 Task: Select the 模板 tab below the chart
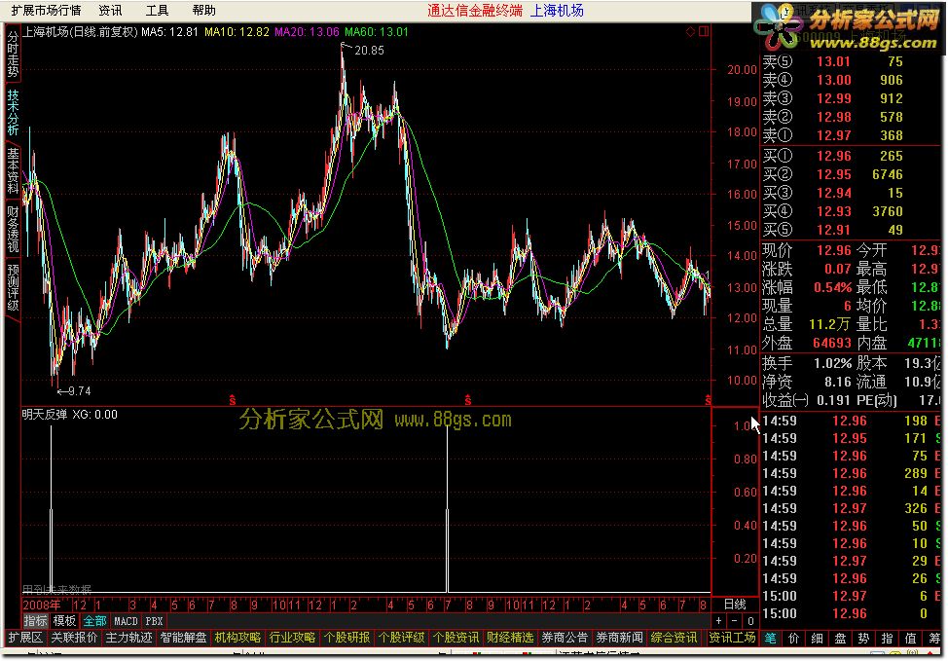pos(64,621)
